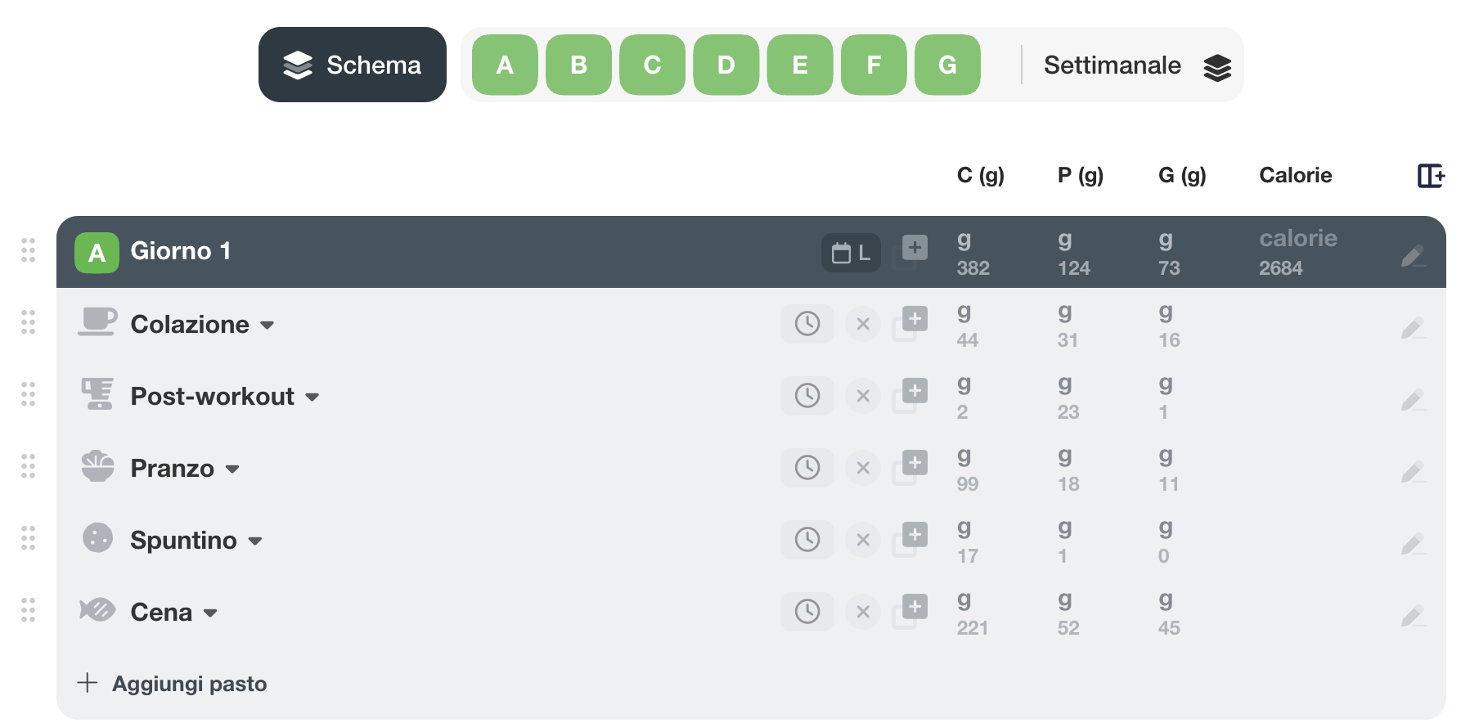Image resolution: width=1461 pixels, height=723 pixels.
Task: Expand the Post-workout dropdown arrow
Action: point(312,397)
